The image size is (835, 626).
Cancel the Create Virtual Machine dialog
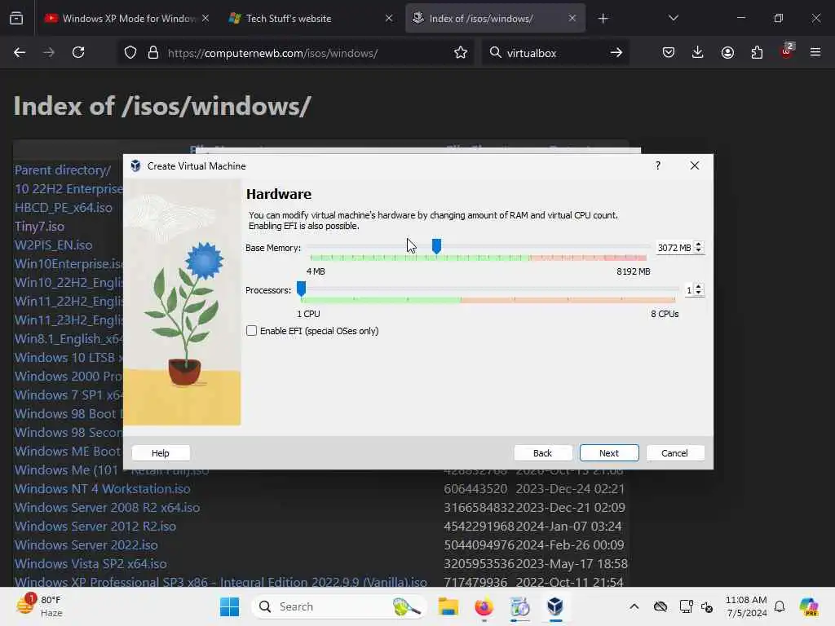pos(674,453)
